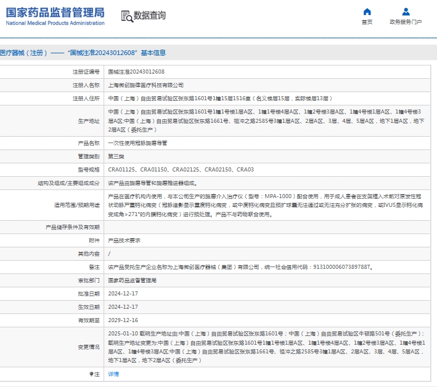Click the bullet icon beside 注
The width and height of the screenshot is (437, 387).
[x=91, y=374]
